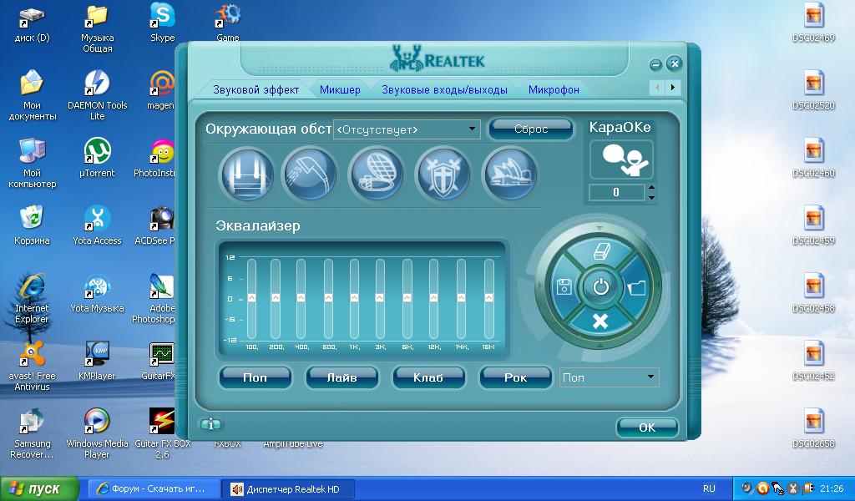Viewport: 855px width, 501px height.
Task: Click the KaraOKe singer icon
Action: [x=621, y=159]
